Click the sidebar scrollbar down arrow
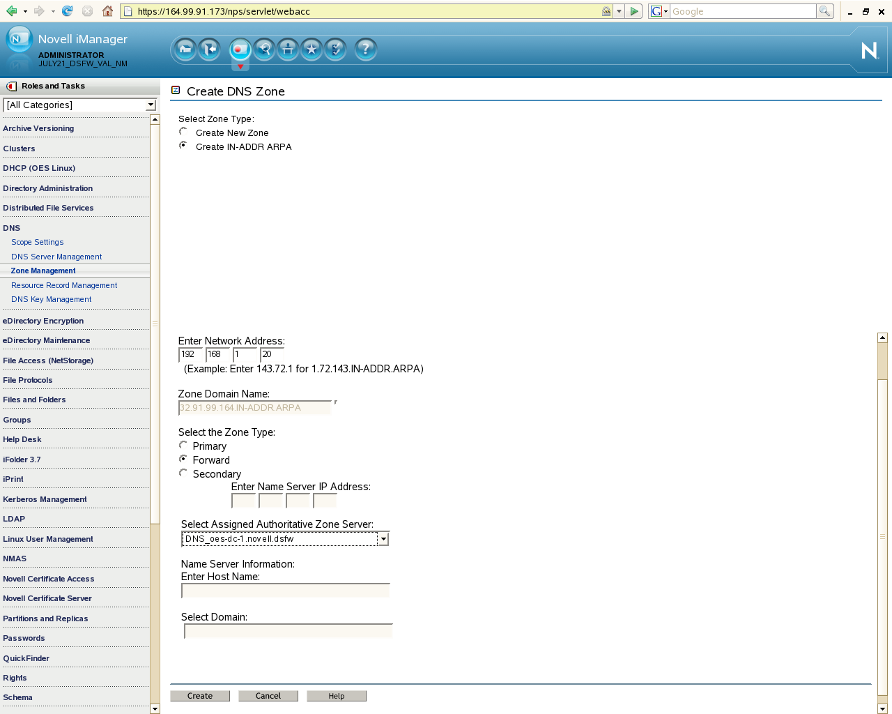The height and width of the screenshot is (714, 892). (x=155, y=709)
